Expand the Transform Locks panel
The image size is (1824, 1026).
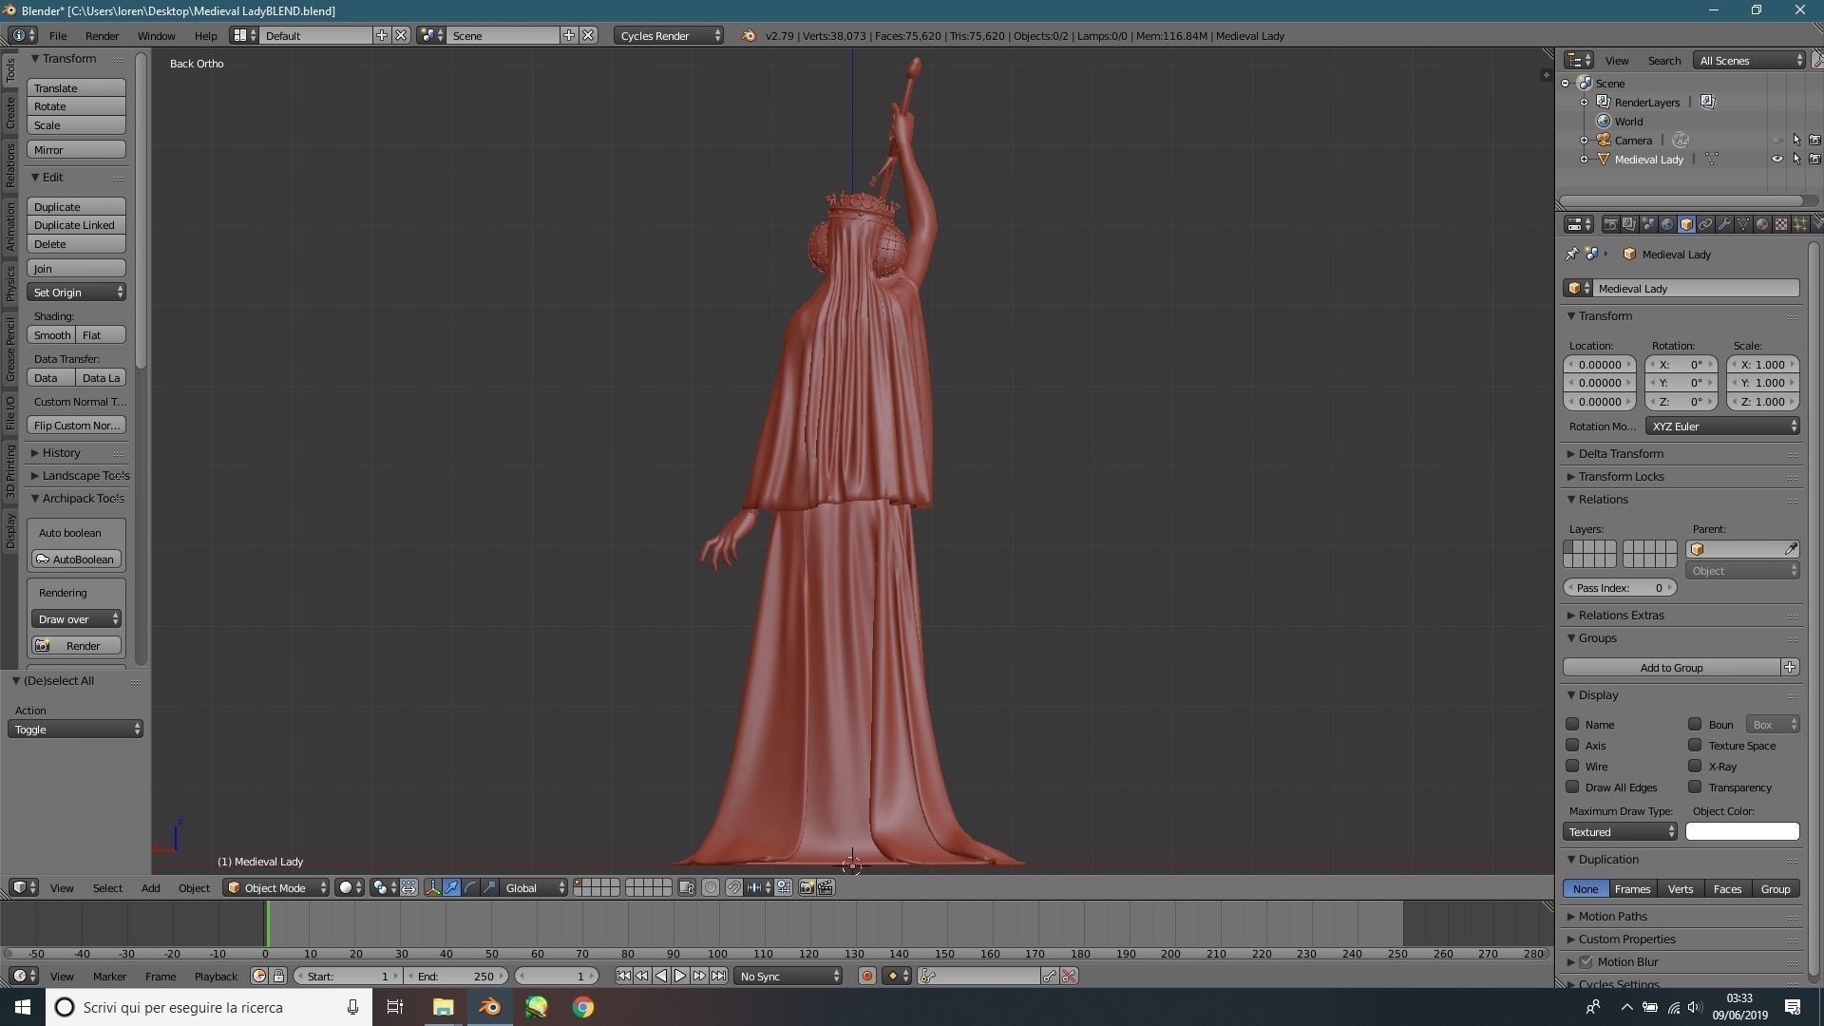pyautogui.click(x=1621, y=476)
